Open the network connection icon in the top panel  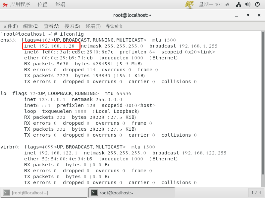coord(238,4)
